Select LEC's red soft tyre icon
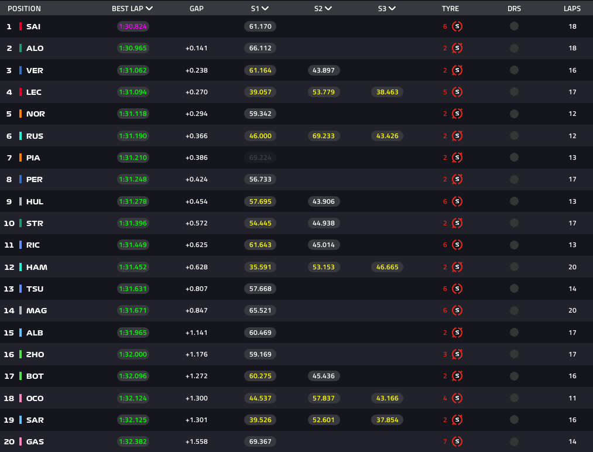 (457, 92)
